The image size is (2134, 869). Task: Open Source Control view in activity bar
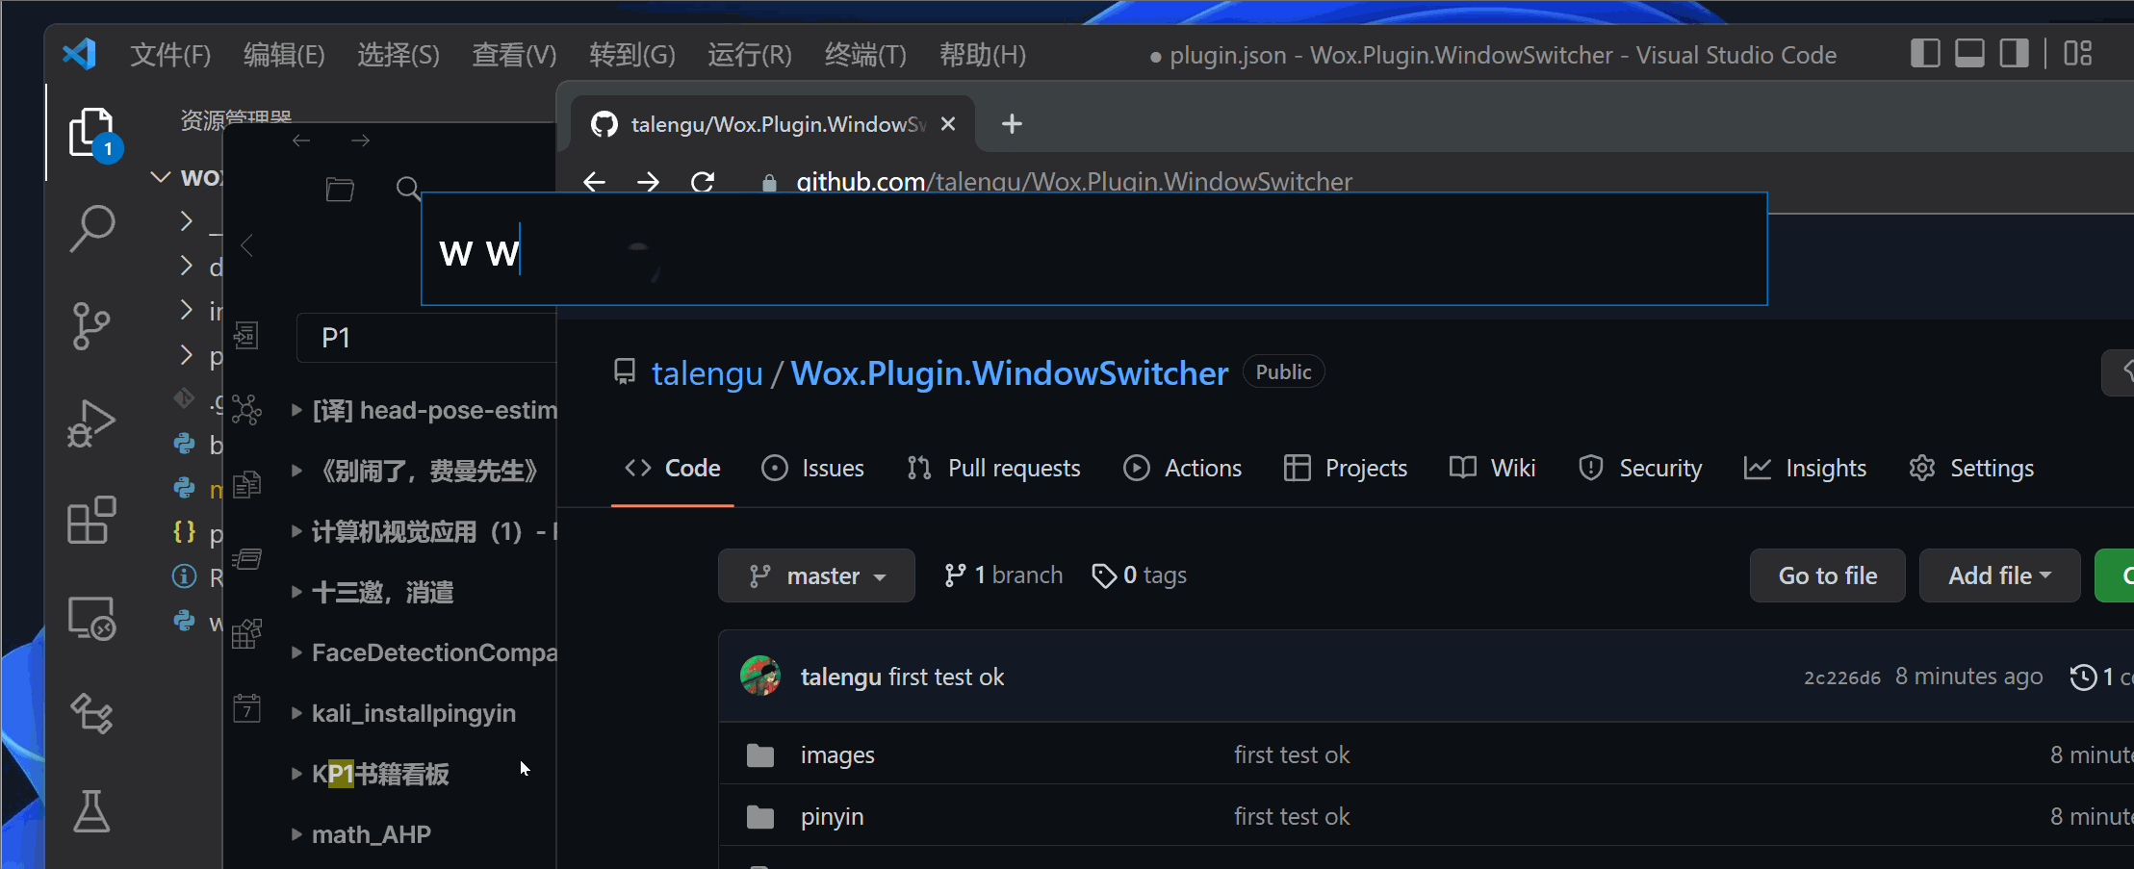[91, 326]
